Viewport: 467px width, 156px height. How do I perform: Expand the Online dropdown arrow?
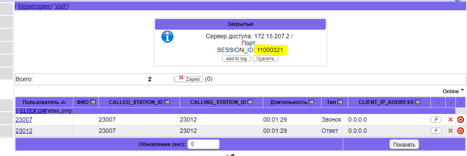click(x=462, y=90)
